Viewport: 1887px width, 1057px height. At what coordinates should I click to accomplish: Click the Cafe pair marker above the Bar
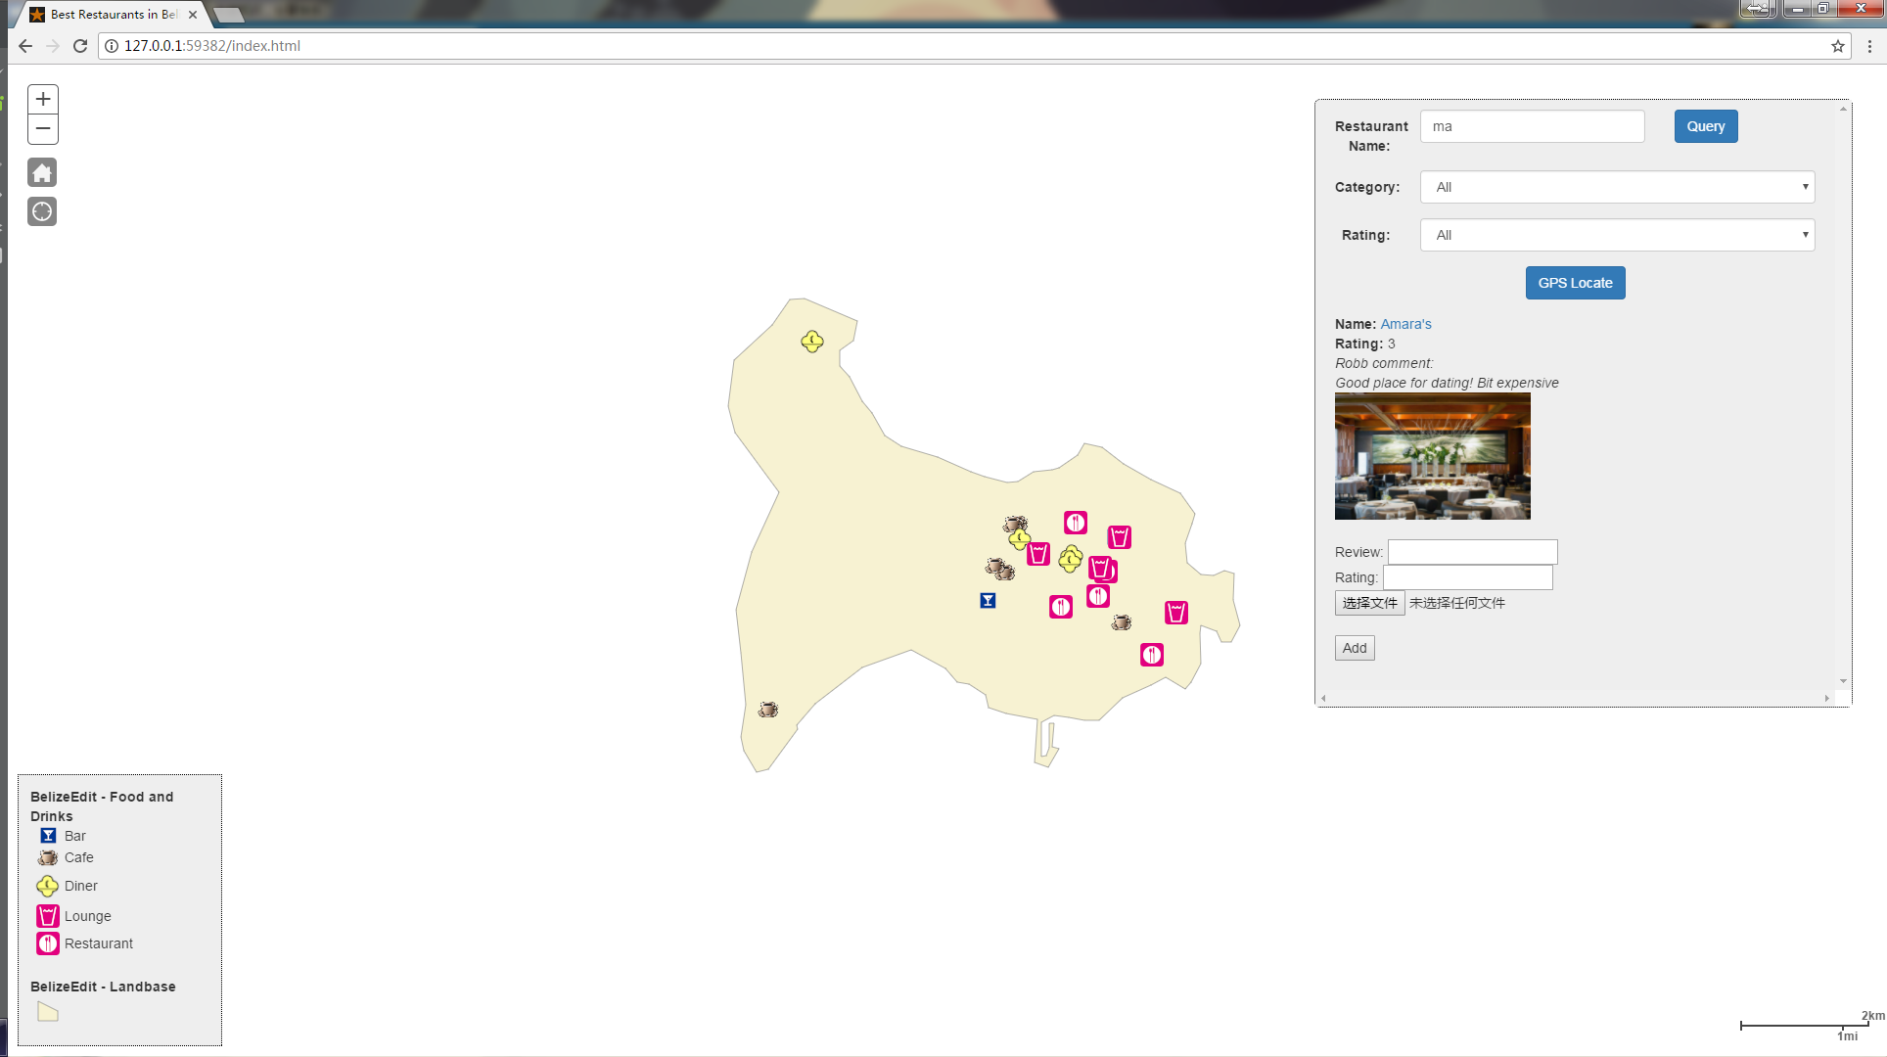pyautogui.click(x=999, y=569)
